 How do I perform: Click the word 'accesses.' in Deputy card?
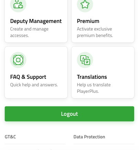pos(20,36)
